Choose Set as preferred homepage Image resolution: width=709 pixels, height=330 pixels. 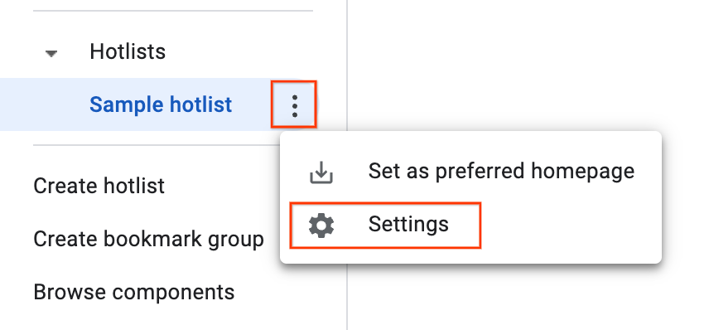tap(470, 172)
